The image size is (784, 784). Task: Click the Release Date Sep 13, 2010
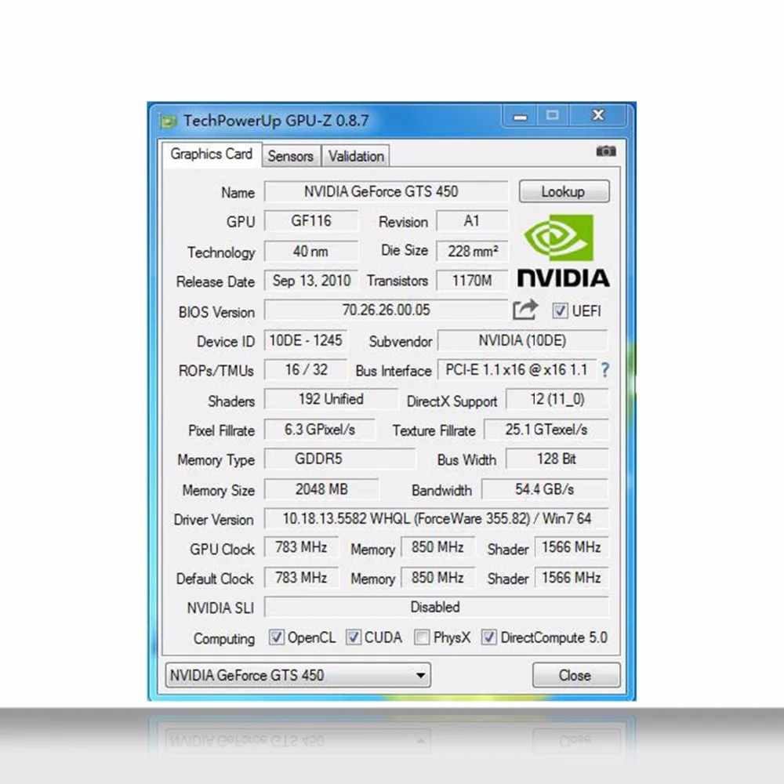click(x=311, y=281)
